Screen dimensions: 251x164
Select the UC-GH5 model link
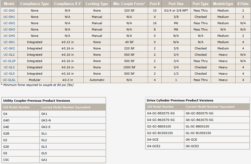pyautogui.click(x=9, y=36)
